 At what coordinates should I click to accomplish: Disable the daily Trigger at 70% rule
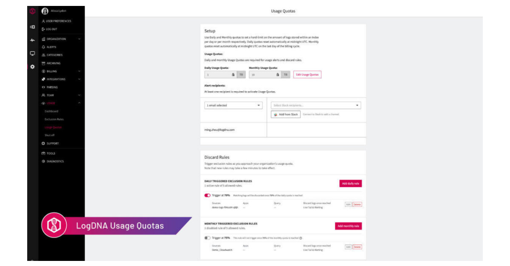[x=207, y=196]
